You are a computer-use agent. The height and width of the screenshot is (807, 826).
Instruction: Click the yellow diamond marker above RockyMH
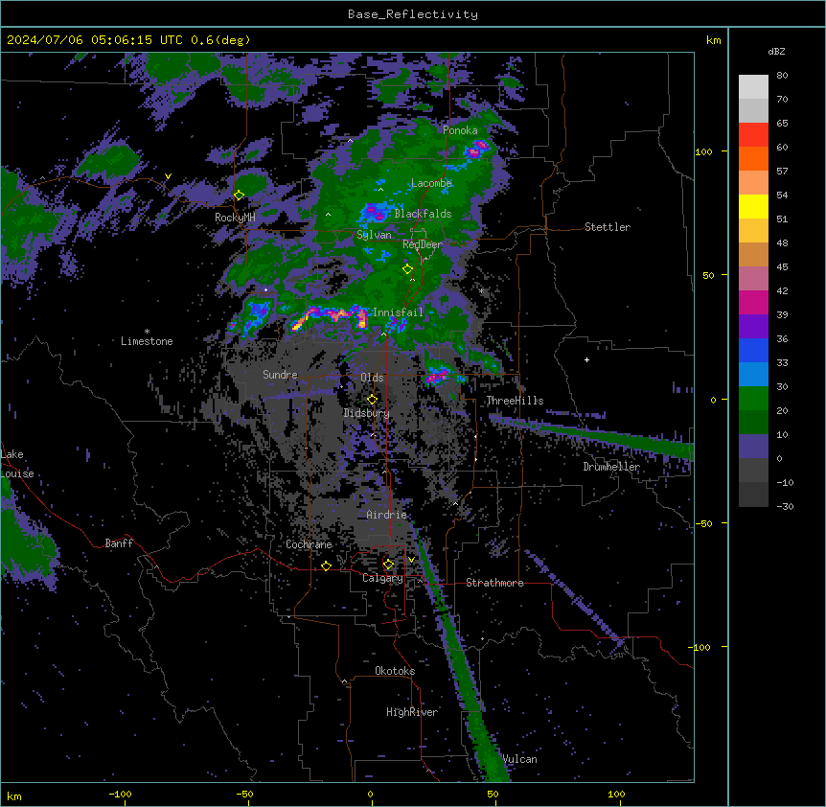pyautogui.click(x=239, y=196)
